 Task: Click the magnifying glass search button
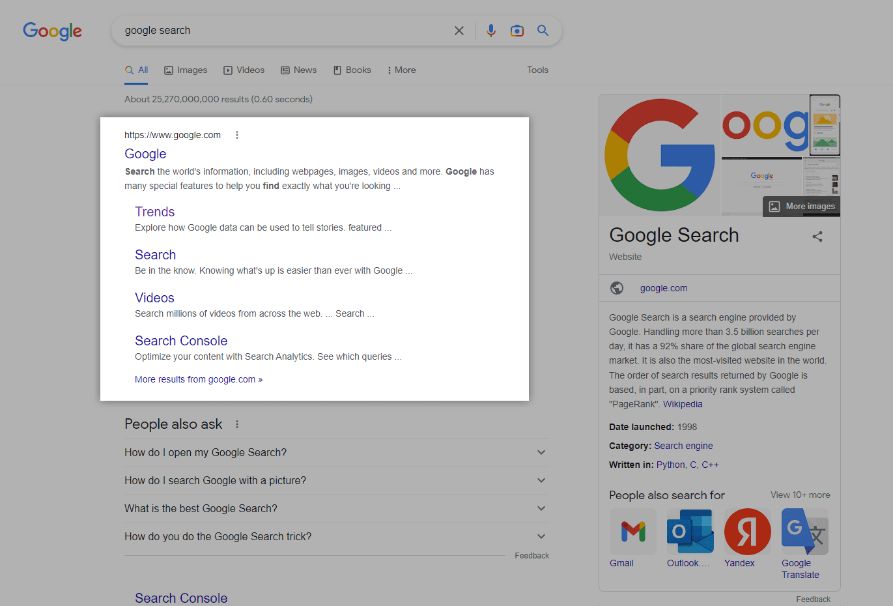pos(543,31)
